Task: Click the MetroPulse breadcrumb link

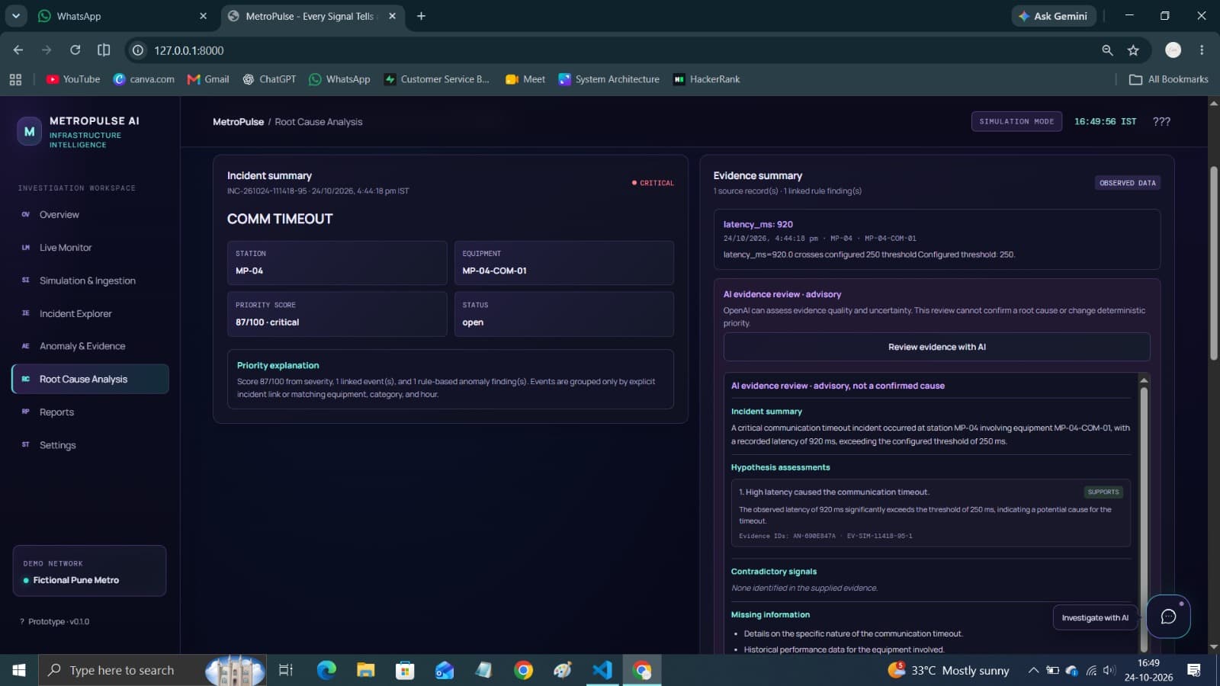Action: click(238, 122)
